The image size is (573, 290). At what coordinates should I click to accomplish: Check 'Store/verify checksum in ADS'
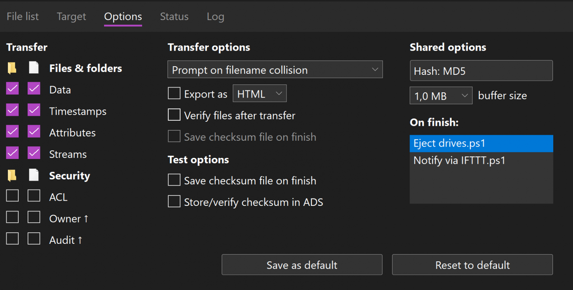(174, 202)
